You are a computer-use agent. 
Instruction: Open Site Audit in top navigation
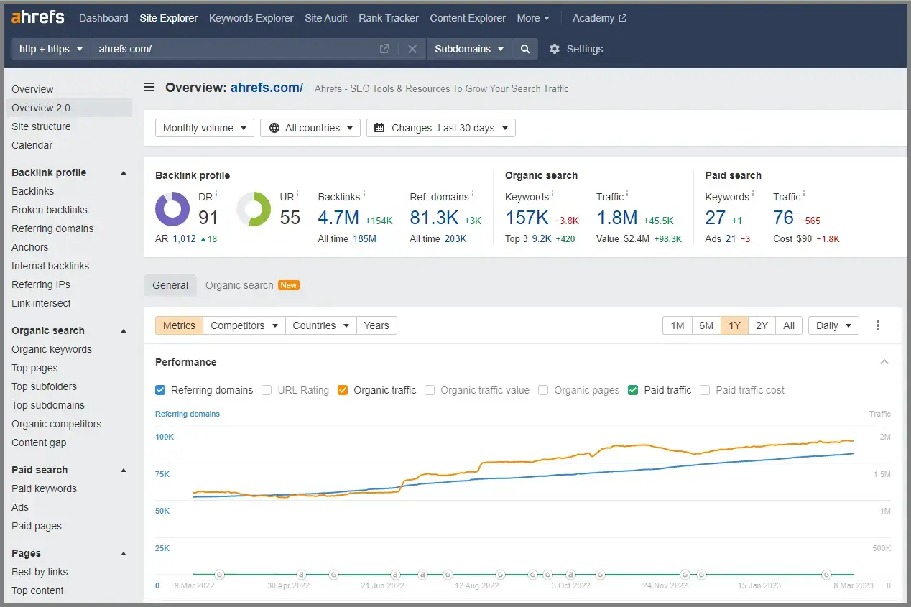point(326,18)
